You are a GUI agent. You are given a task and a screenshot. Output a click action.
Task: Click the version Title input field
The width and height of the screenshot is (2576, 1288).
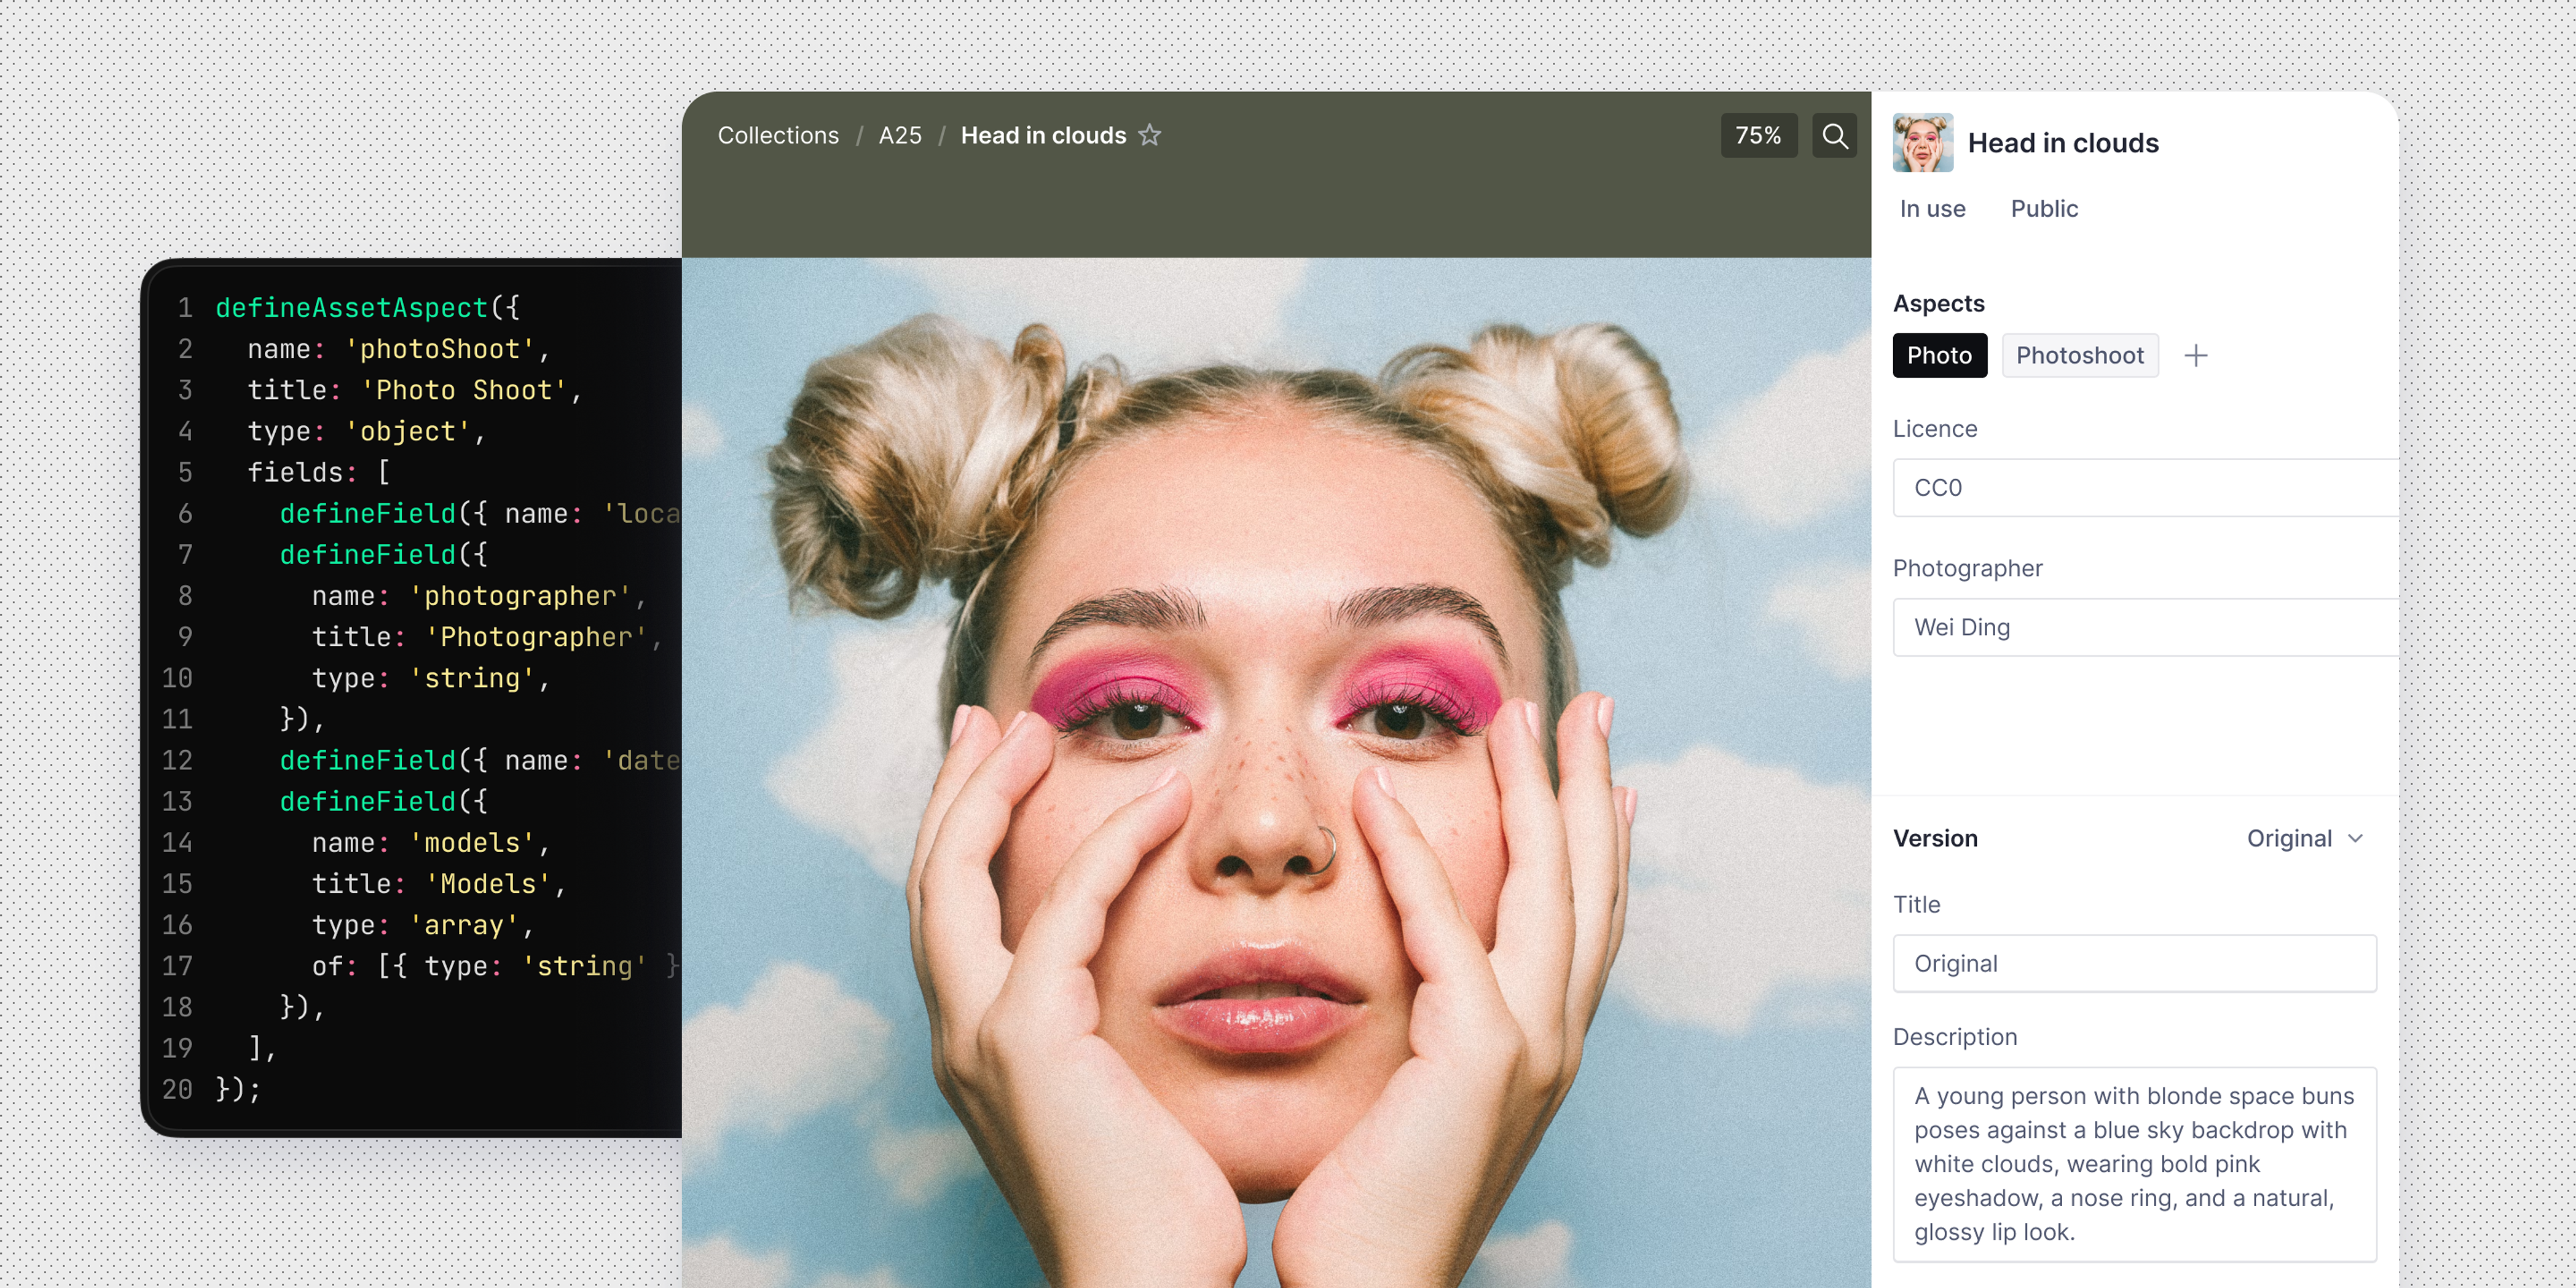tap(2134, 963)
